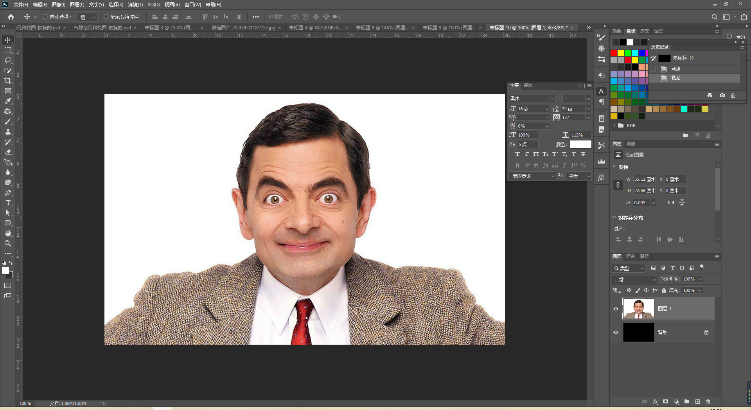
Task: Select the Hand tool
Action: (x=8, y=233)
